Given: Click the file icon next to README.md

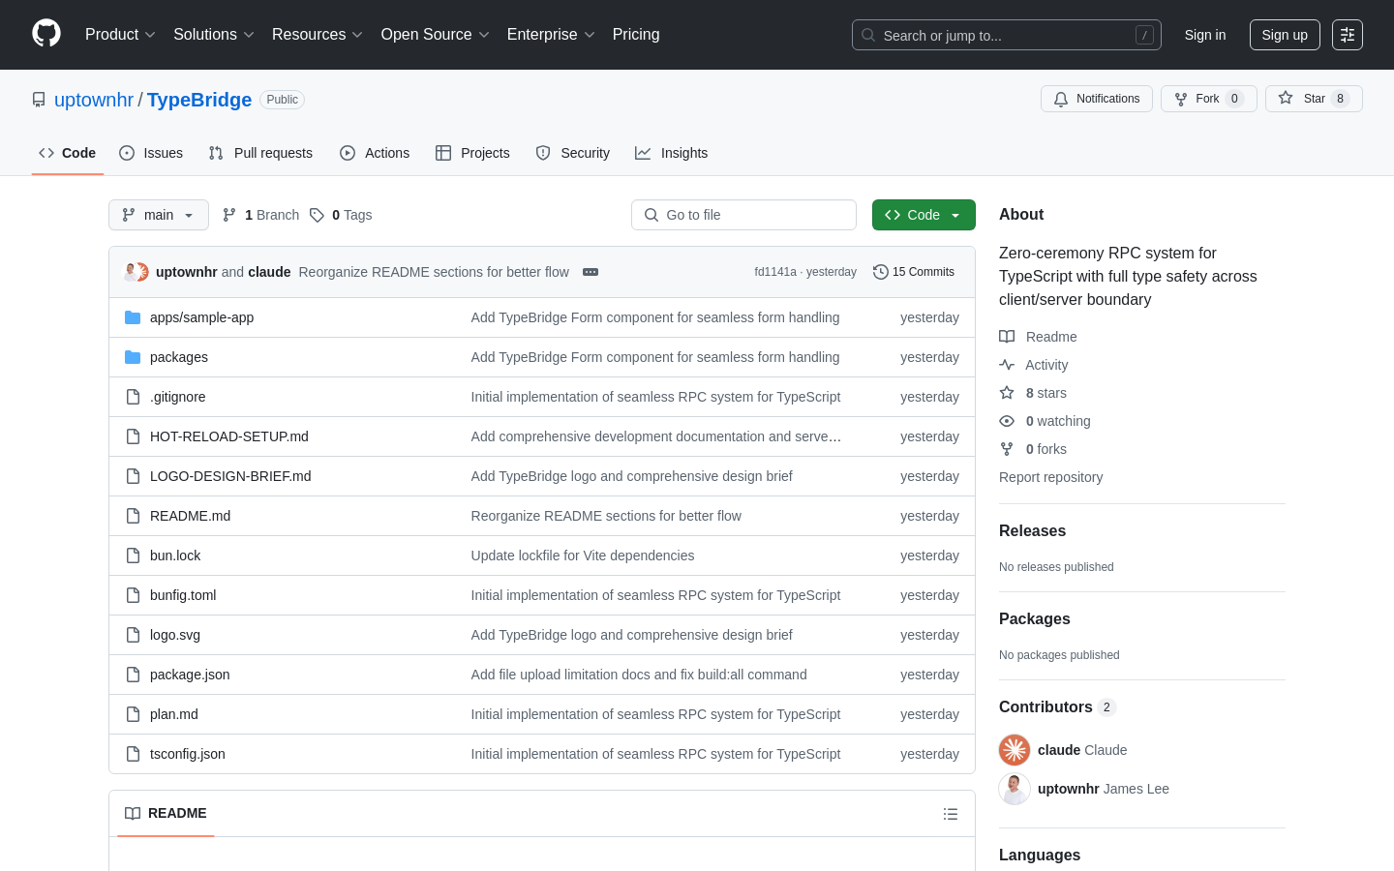Looking at the screenshot, I should tap(133, 516).
